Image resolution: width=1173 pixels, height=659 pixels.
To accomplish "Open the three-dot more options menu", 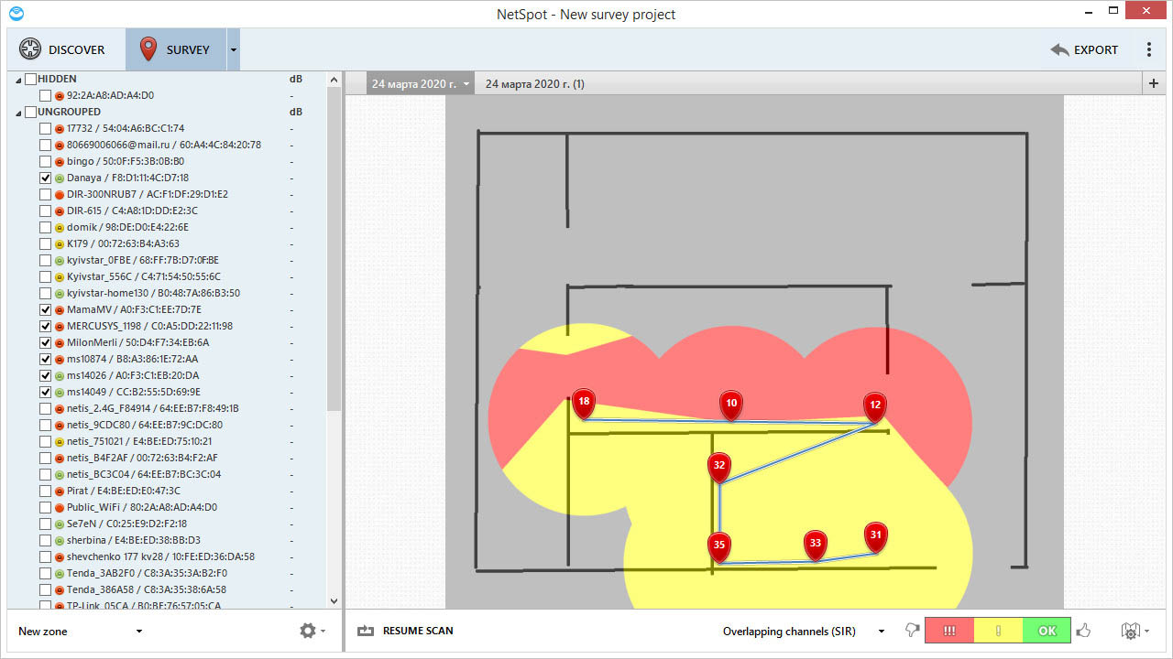I will pos(1149,49).
